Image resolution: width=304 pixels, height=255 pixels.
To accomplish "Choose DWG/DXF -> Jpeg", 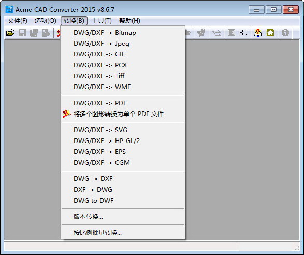I will pos(123,44).
